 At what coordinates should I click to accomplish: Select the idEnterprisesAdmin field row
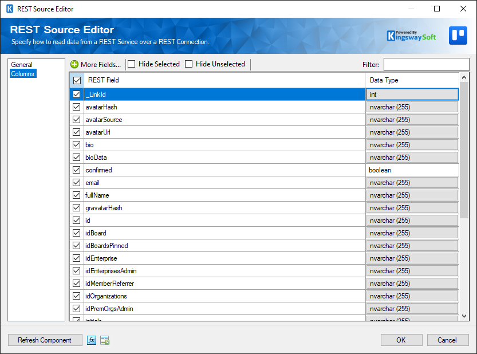[225, 271]
